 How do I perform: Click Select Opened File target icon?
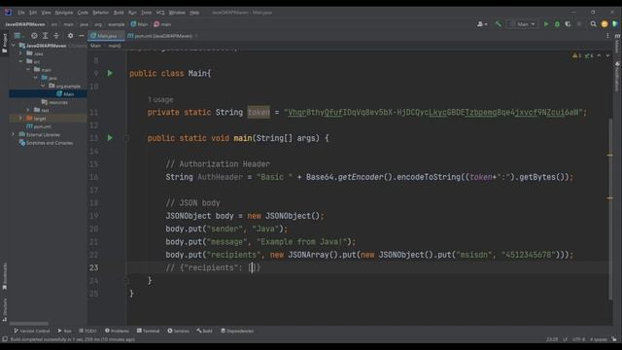[x=34, y=36]
